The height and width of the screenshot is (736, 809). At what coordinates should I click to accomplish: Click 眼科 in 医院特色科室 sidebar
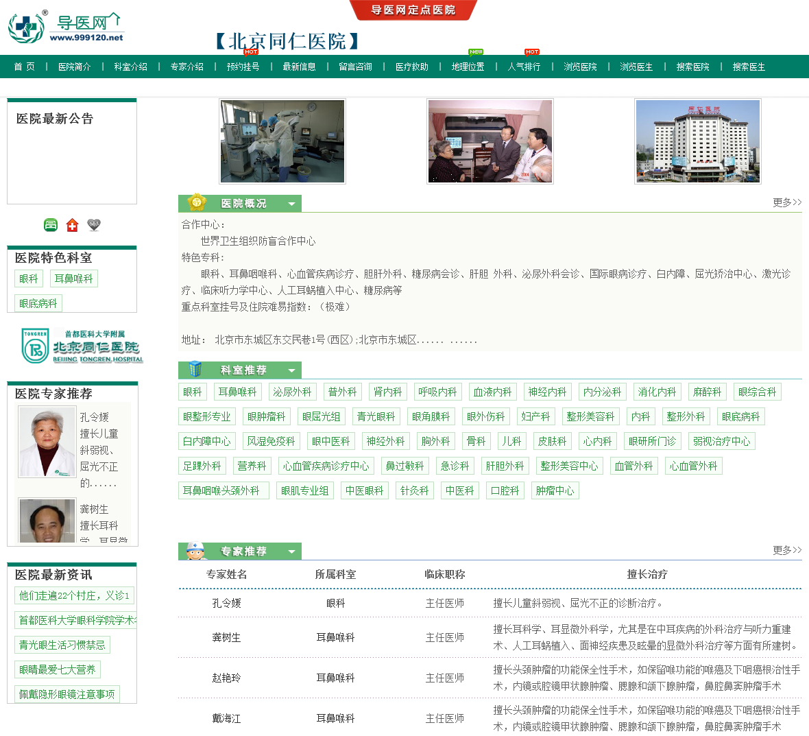28,278
